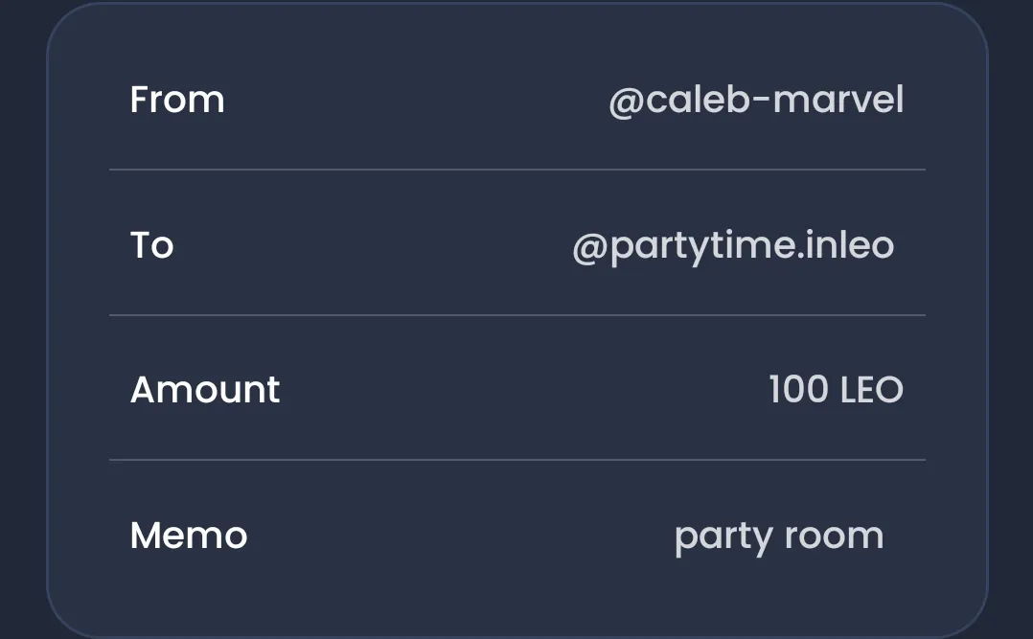The height and width of the screenshot is (639, 1033).
Task: Click the LEO token symbol in amount
Action: tap(872, 390)
